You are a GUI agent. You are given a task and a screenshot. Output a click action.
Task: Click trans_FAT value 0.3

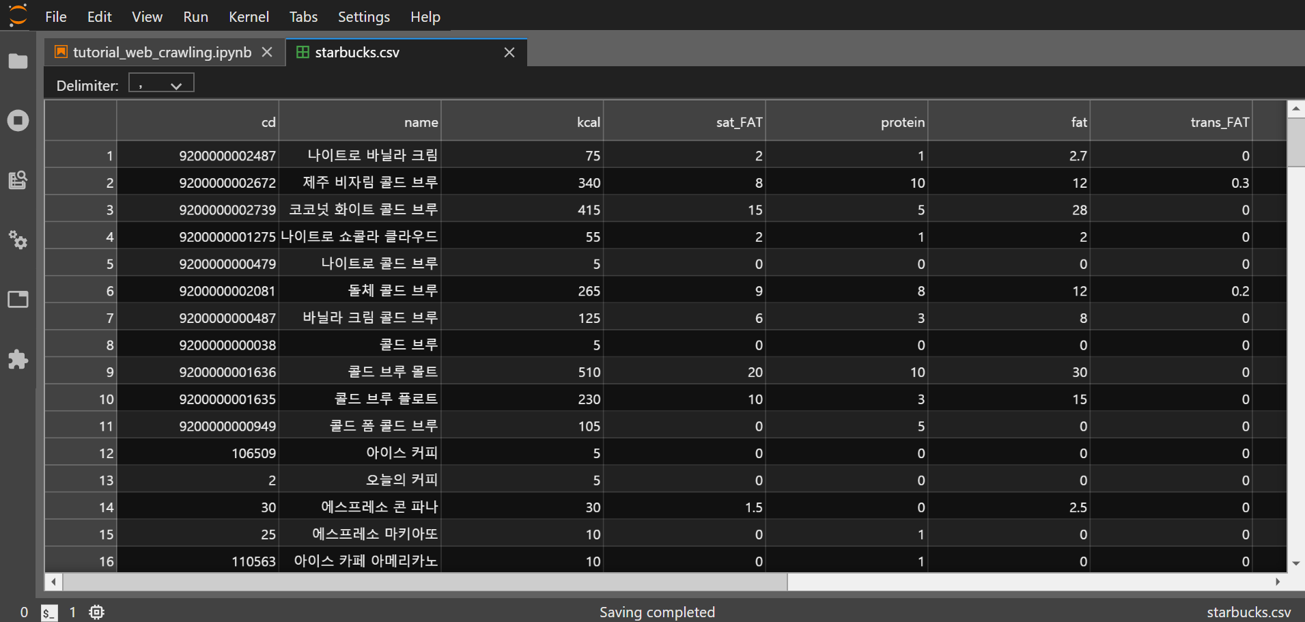coord(1171,182)
